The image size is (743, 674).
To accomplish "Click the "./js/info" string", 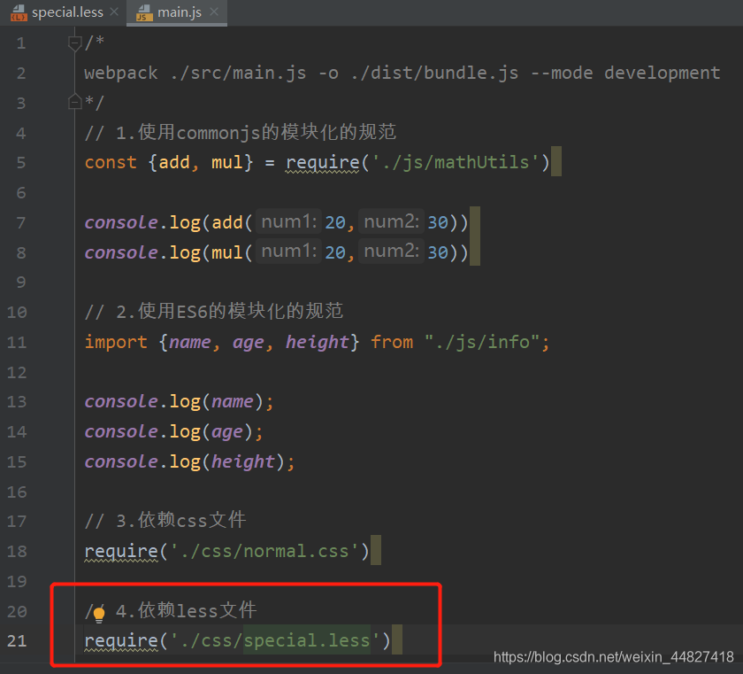I will pyautogui.click(x=482, y=342).
